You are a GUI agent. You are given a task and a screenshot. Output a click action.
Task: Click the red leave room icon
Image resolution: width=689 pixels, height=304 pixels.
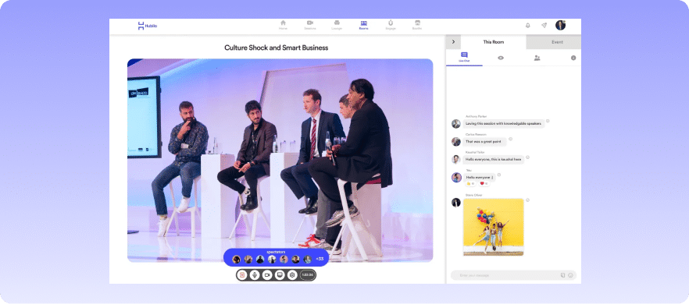coord(241,275)
